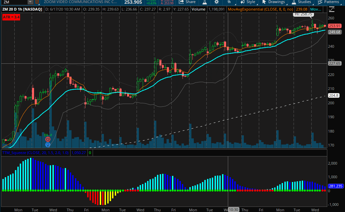Click the blue lightbulb event icon

(48, 145)
